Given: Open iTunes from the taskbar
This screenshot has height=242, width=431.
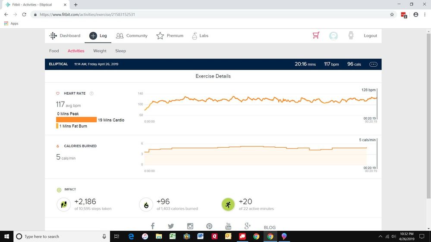Looking at the screenshot, I should (x=145, y=236).
